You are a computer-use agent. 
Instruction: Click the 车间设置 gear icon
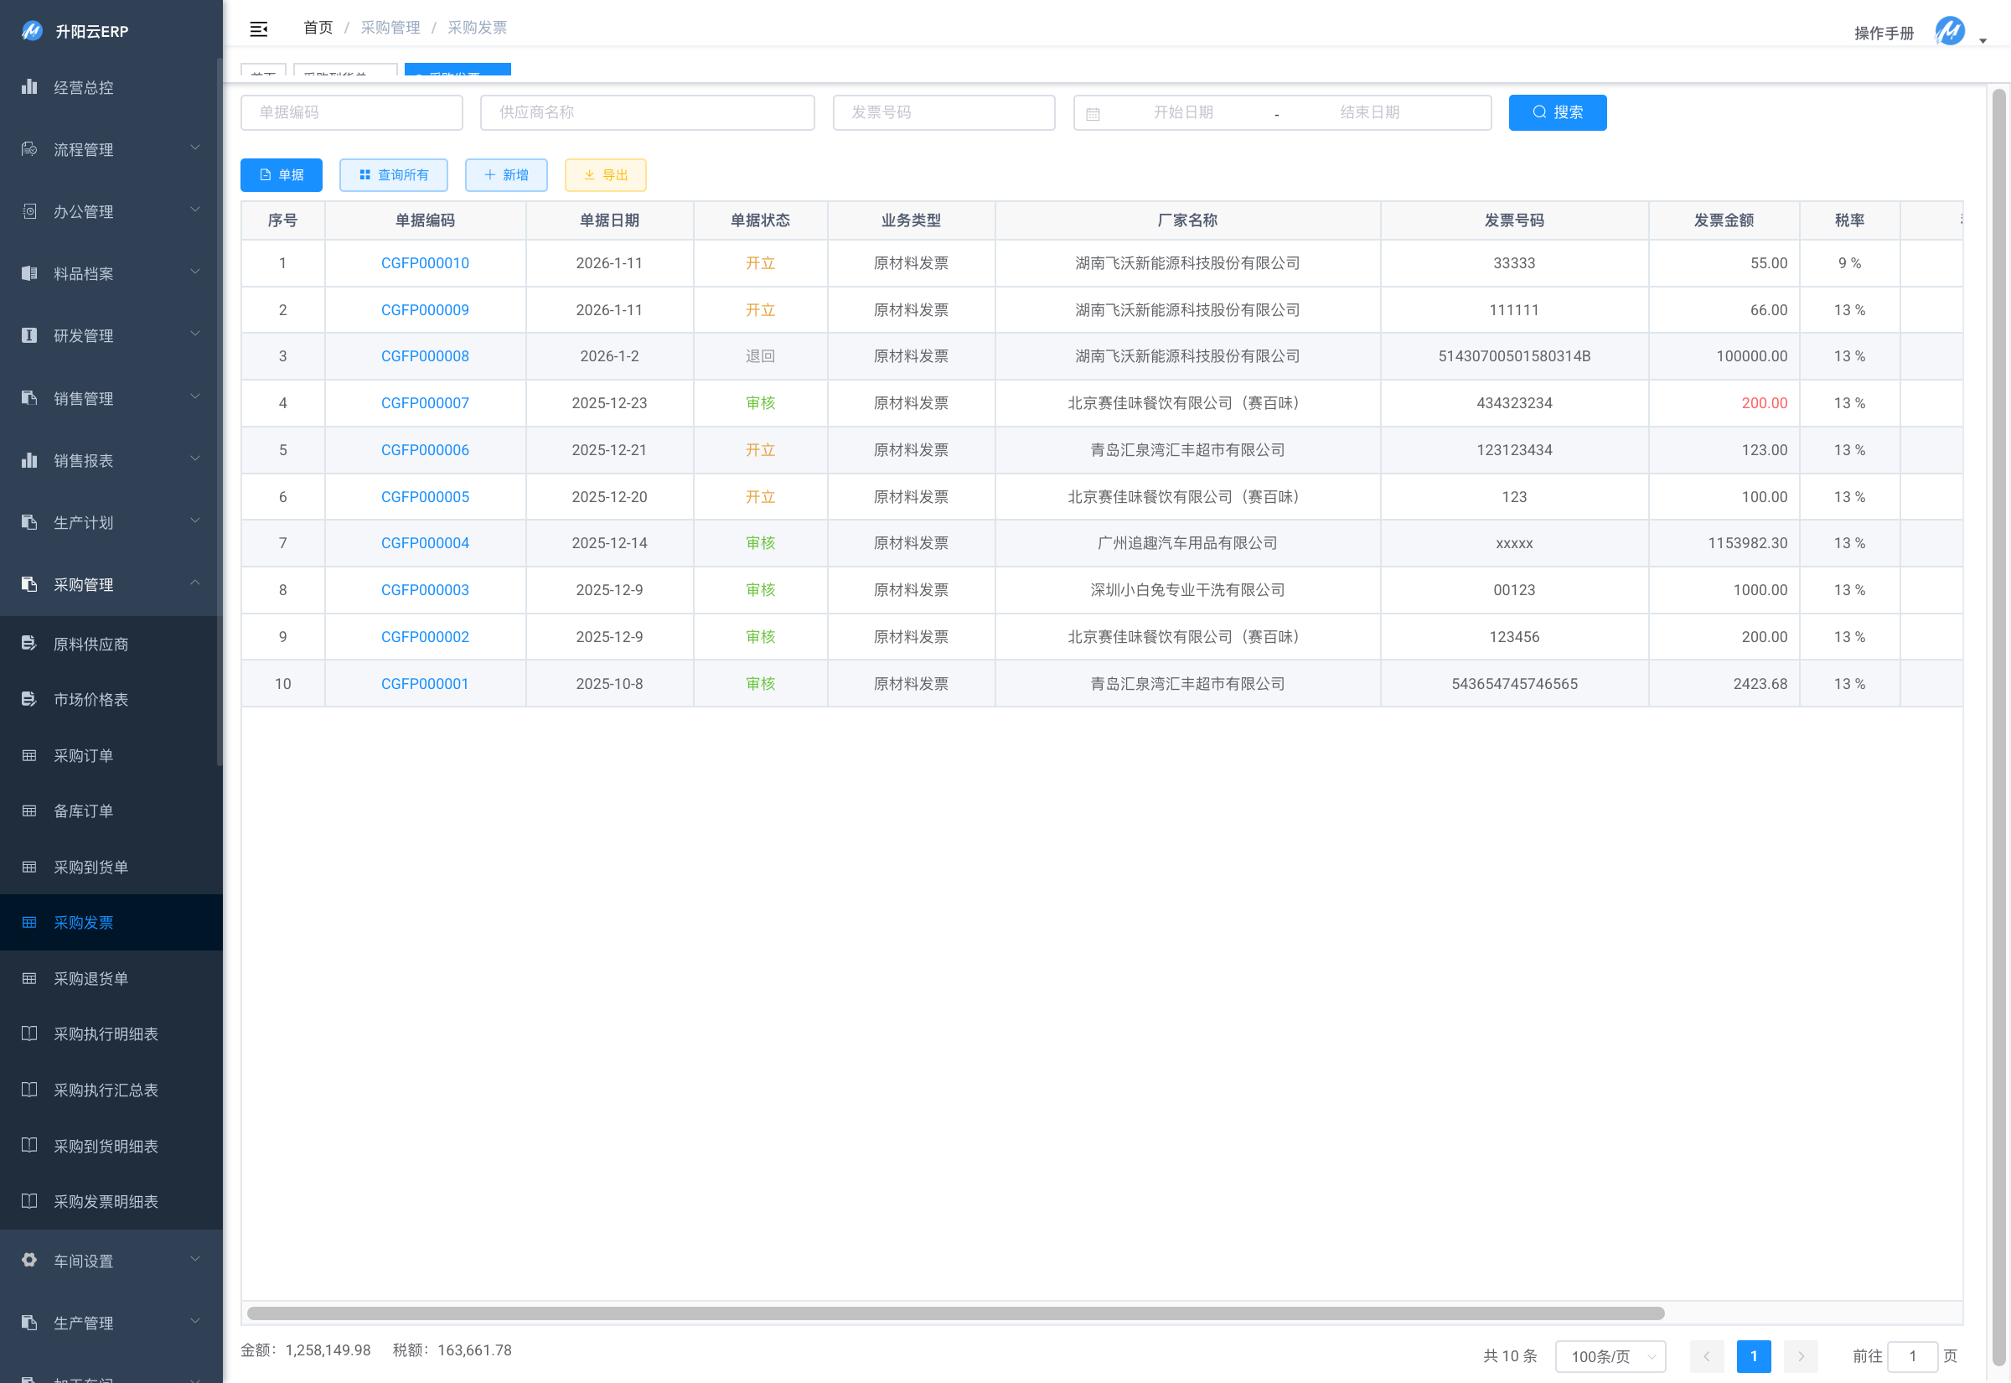pos(29,1260)
